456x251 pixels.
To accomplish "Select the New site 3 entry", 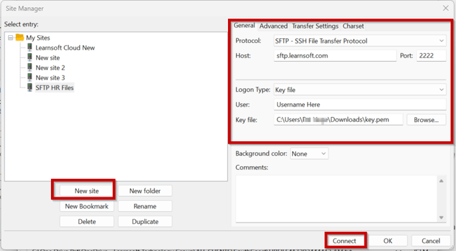I will tap(50, 77).
